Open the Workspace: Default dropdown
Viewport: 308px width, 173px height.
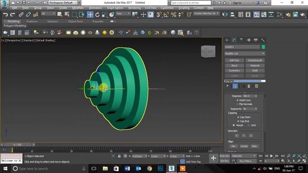tap(63, 3)
